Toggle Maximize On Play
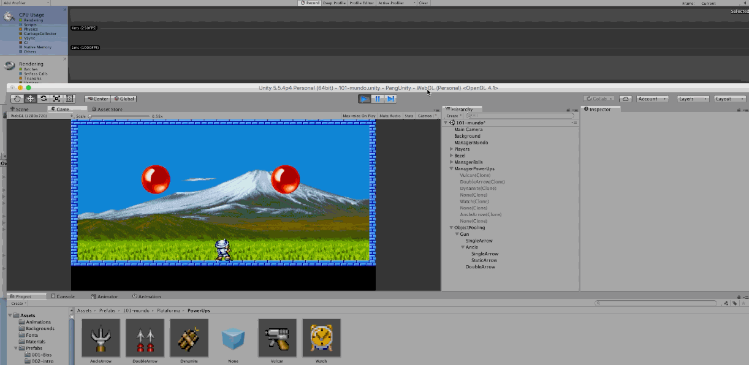Image resolution: width=749 pixels, height=365 pixels. click(359, 116)
